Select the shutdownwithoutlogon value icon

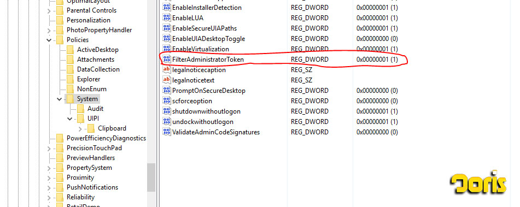[166, 111]
